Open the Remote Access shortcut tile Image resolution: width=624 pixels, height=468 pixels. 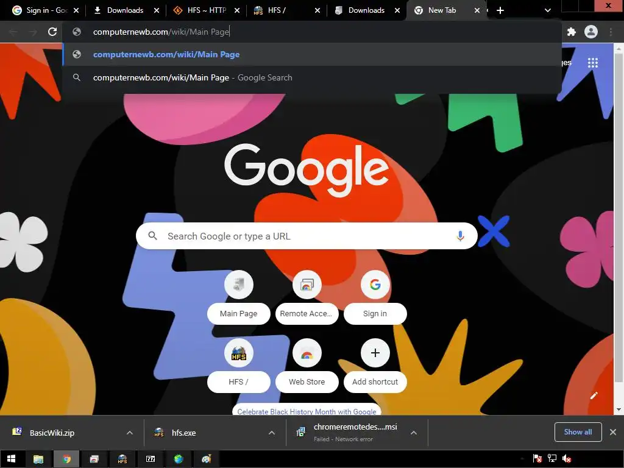[307, 297]
